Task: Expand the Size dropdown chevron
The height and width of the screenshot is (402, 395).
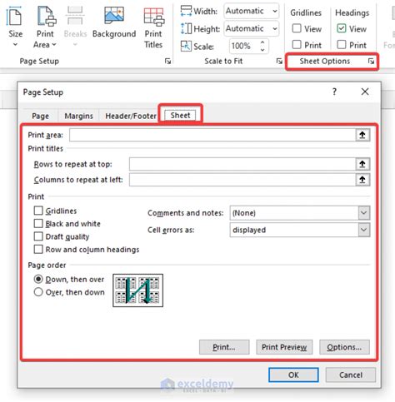Action: pos(15,44)
